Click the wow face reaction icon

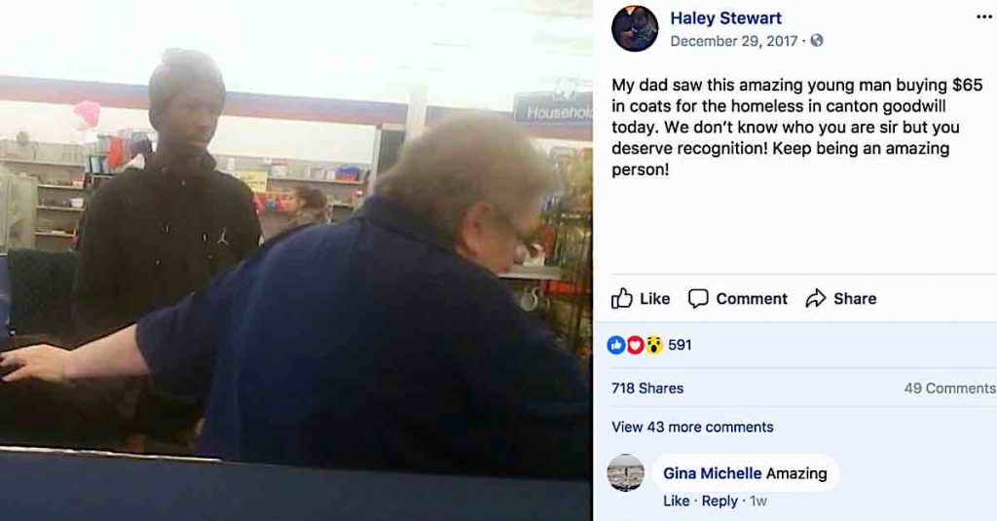653,345
